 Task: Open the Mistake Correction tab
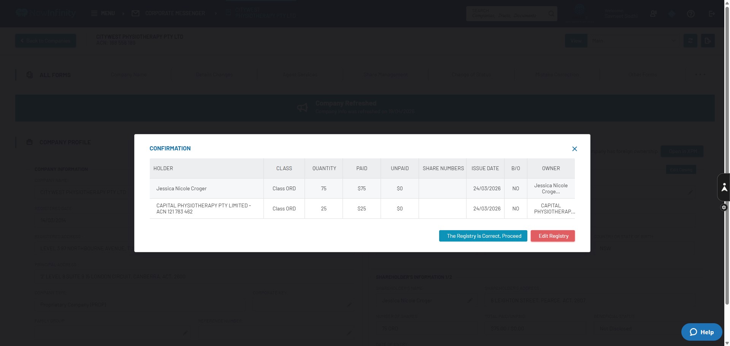click(557, 74)
